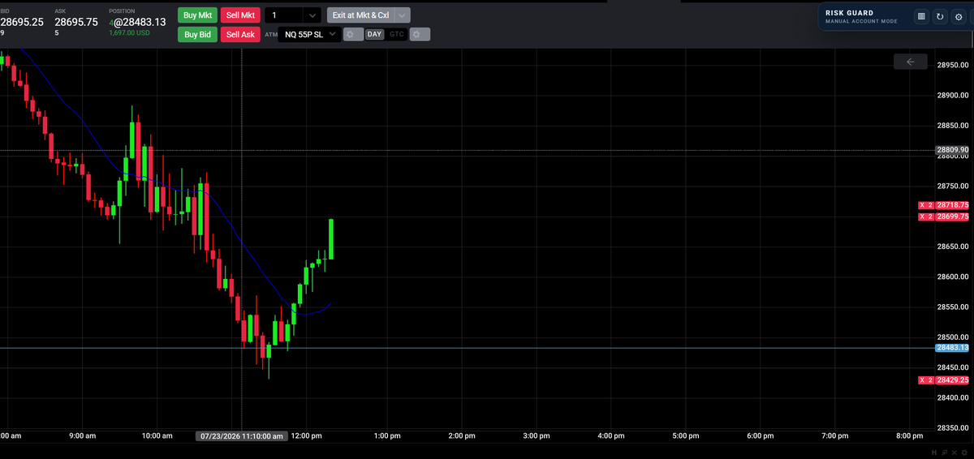Open the NQ 55P SL ATM dropdown

coord(309,34)
